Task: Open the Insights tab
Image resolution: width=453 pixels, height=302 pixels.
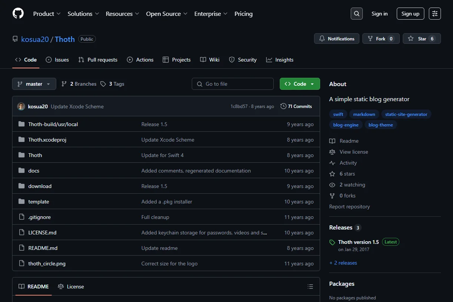Action: click(280, 60)
